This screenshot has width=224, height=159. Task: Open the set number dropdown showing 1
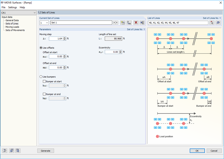(x=47, y=23)
